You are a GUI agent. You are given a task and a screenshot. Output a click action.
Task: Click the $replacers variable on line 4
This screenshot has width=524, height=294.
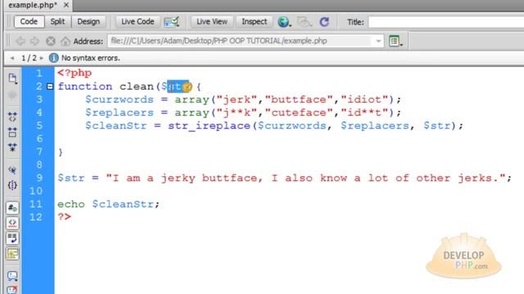pyautogui.click(x=120, y=113)
